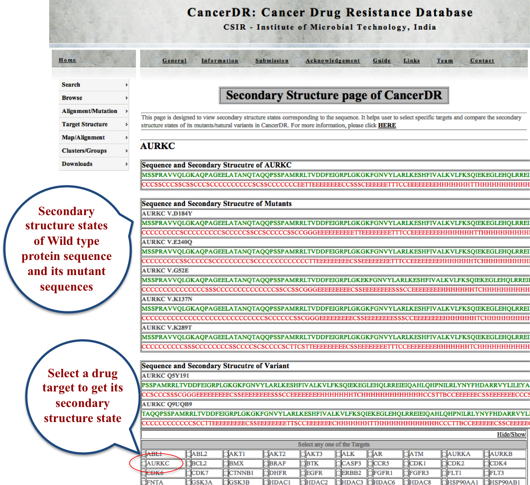Viewport: 530px width, 485px height.
Task: Open the Contact navigation link
Action: pos(482,60)
